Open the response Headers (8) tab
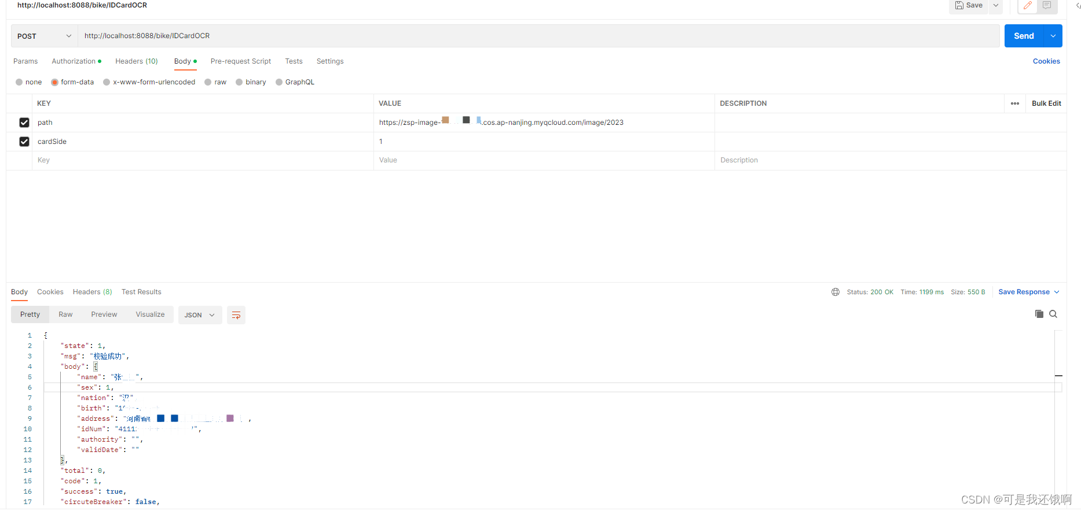Screen dimensions: 1081x511 tap(93, 292)
